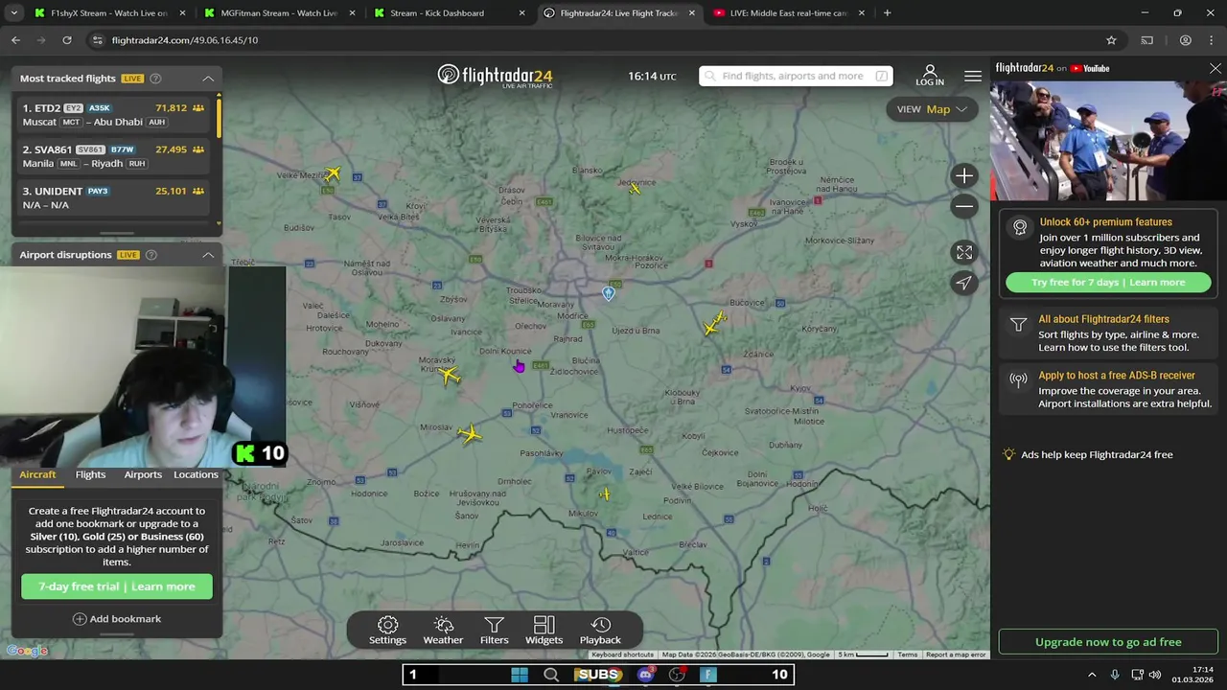1227x690 pixels.
Task: Open the Playback history tool
Action: tap(600, 631)
